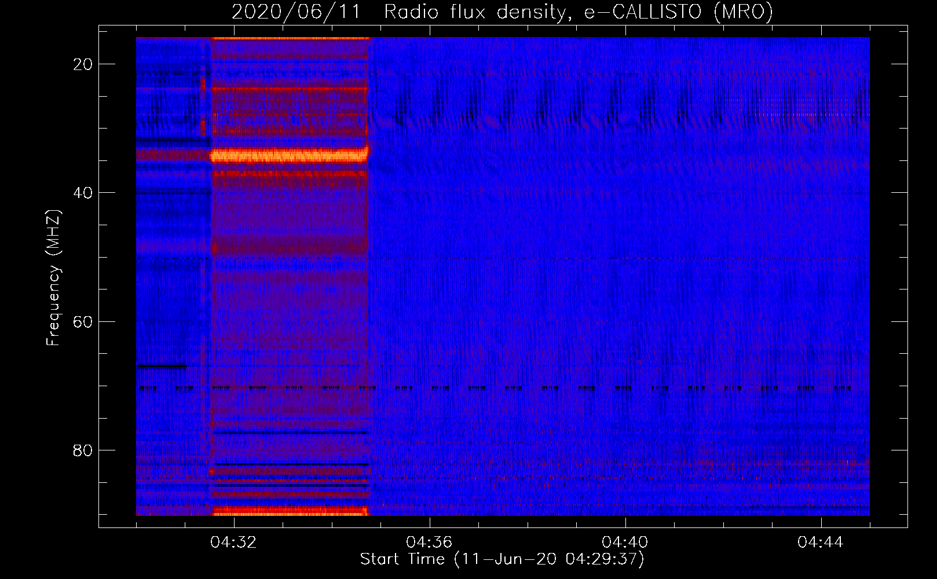The width and height of the screenshot is (937, 579).
Task: Click the time tick label "04:36"
Action: pos(429,542)
